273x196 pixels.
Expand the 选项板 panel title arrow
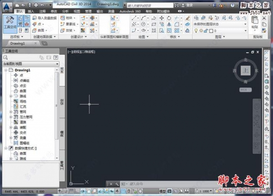coord(22,37)
